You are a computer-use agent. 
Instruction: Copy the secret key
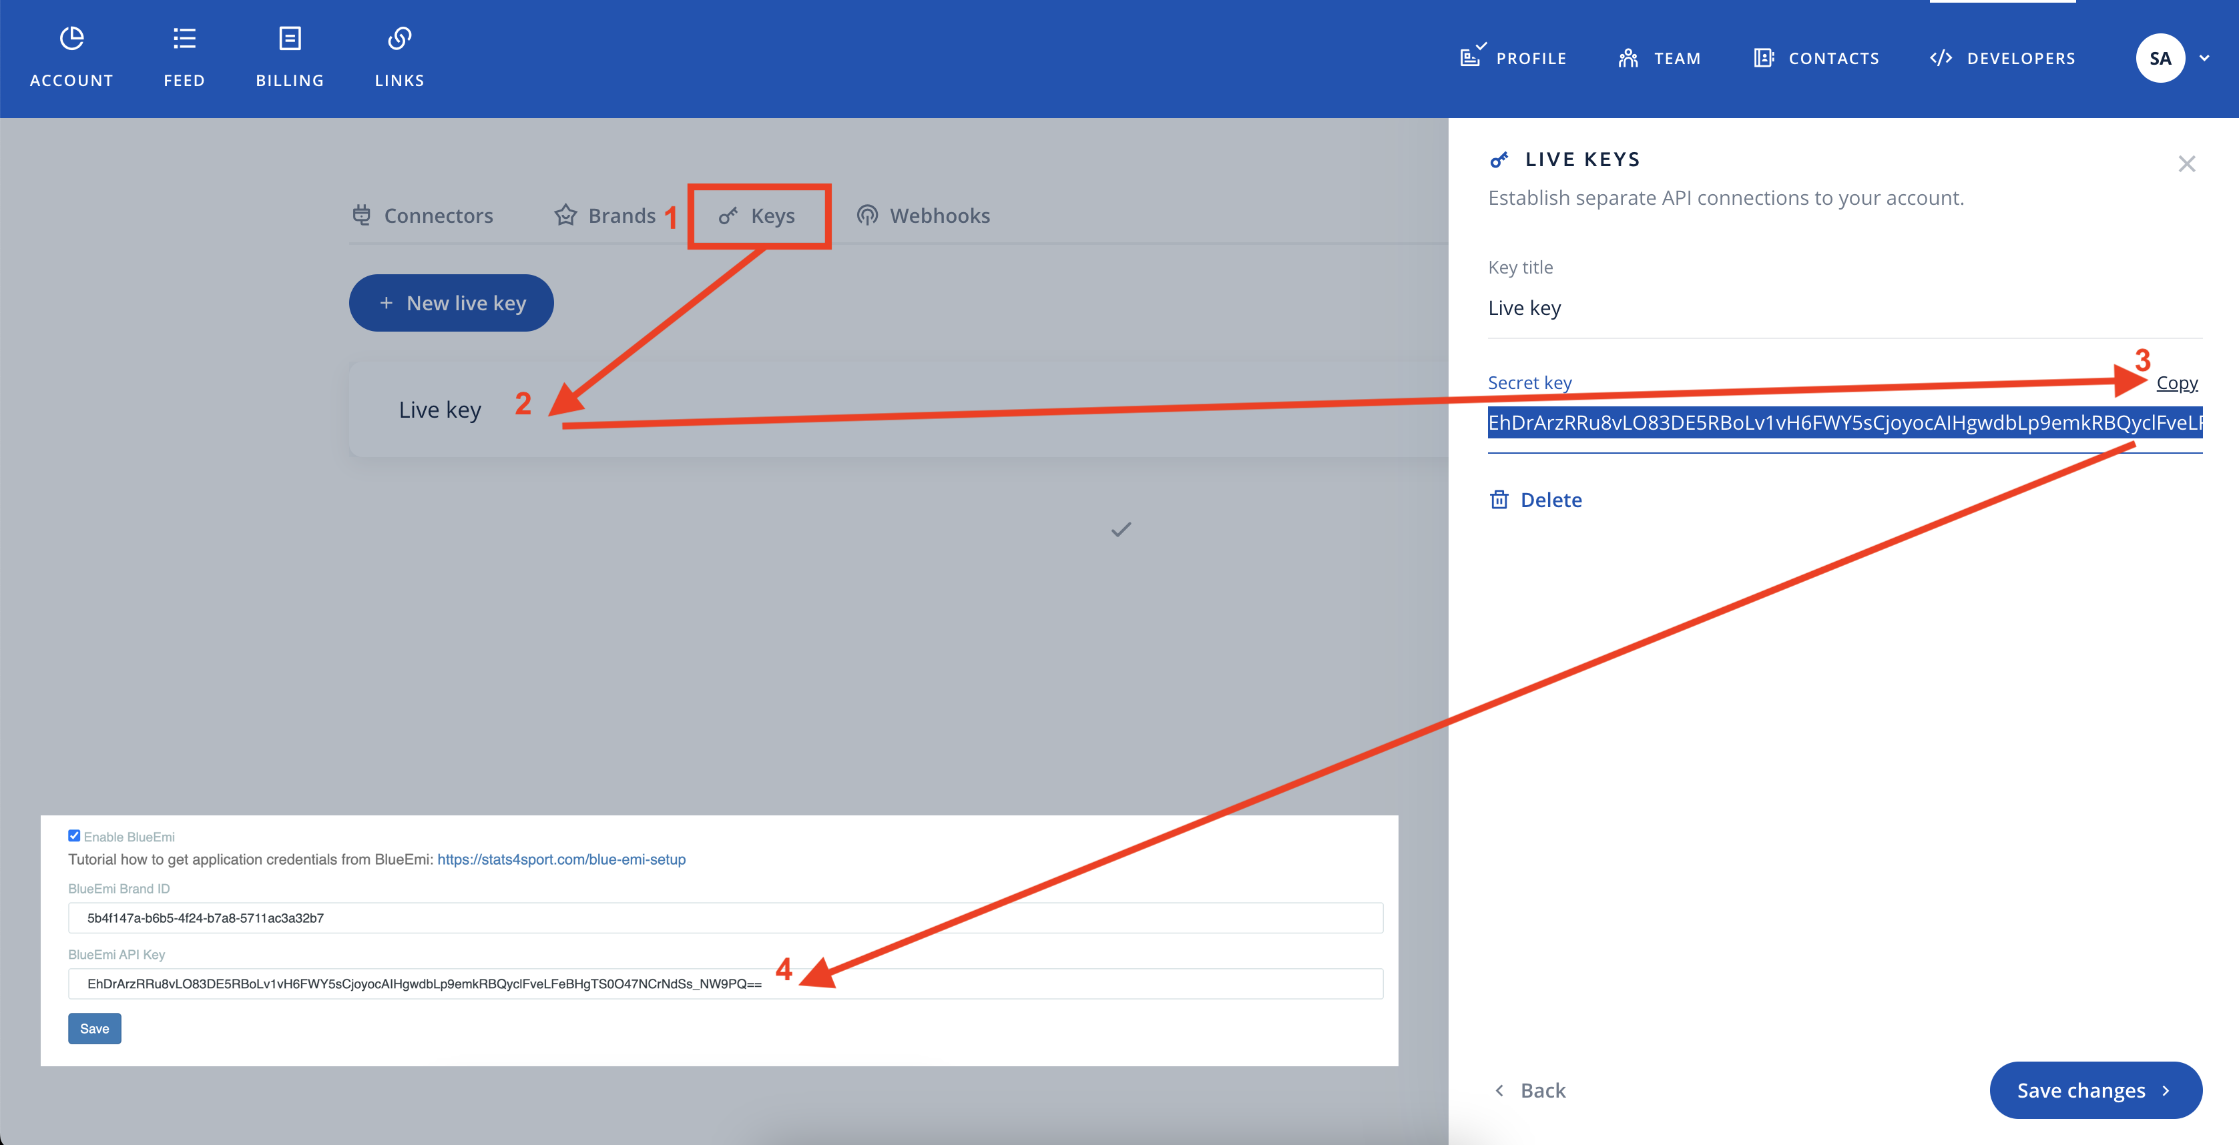point(2176,383)
